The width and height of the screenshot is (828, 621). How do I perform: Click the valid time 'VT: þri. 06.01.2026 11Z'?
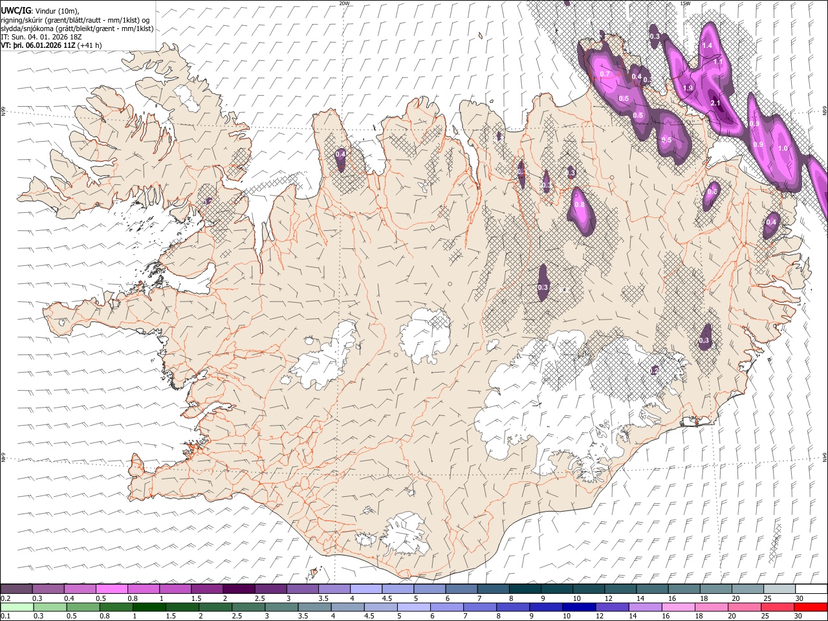pos(38,45)
